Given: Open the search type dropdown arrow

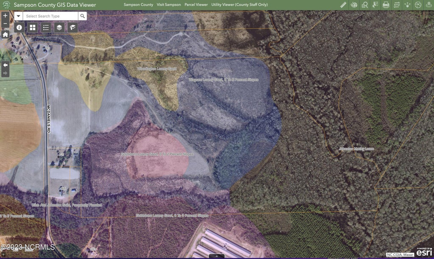Looking at the screenshot, I should point(19,16).
